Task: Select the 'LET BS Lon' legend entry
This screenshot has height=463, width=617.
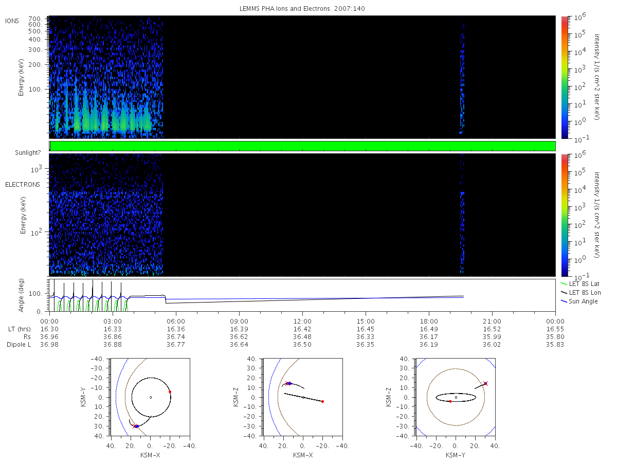Action: point(580,292)
